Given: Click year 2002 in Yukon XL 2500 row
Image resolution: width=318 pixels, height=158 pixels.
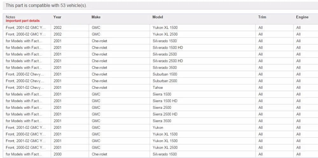Looking at the screenshot, I should (x=57, y=34).
